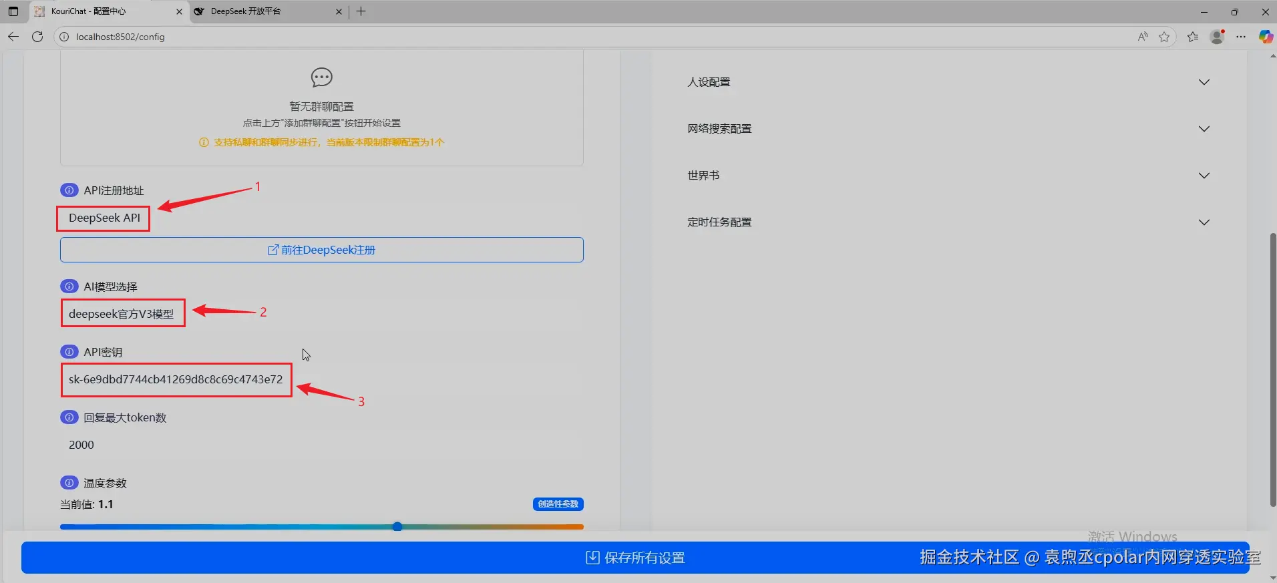Click the chat bubble icon above 暂无群聊配置
Viewport: 1277px width, 583px height.
point(321,77)
